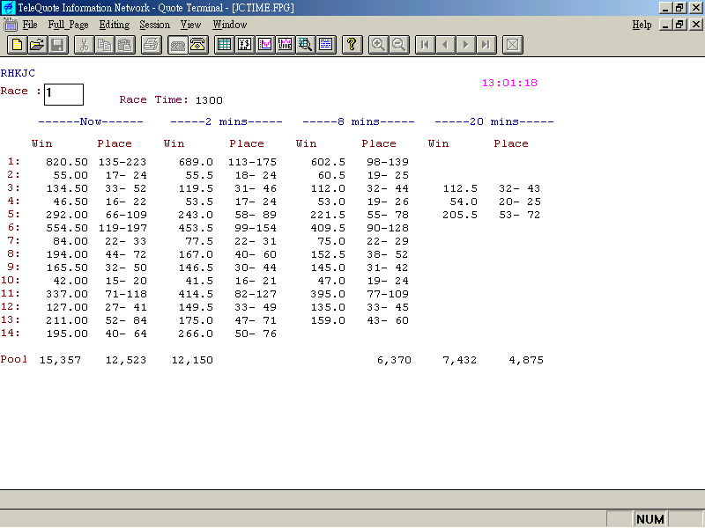Open the Window menu
The width and height of the screenshot is (705, 528).
pos(230,25)
